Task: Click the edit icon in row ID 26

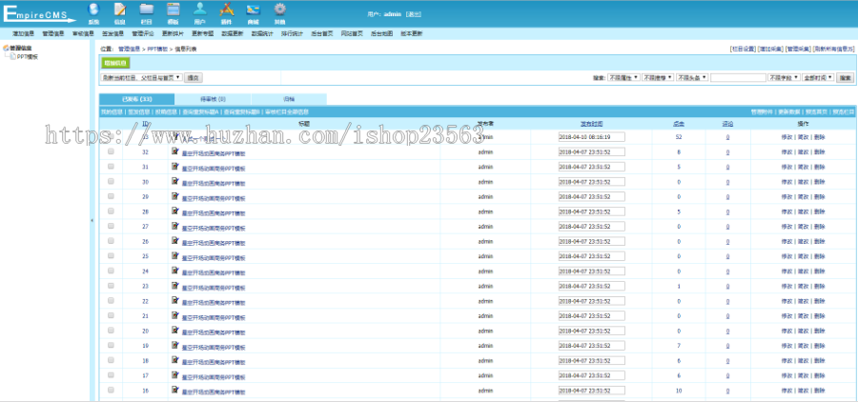Action: pos(175,240)
